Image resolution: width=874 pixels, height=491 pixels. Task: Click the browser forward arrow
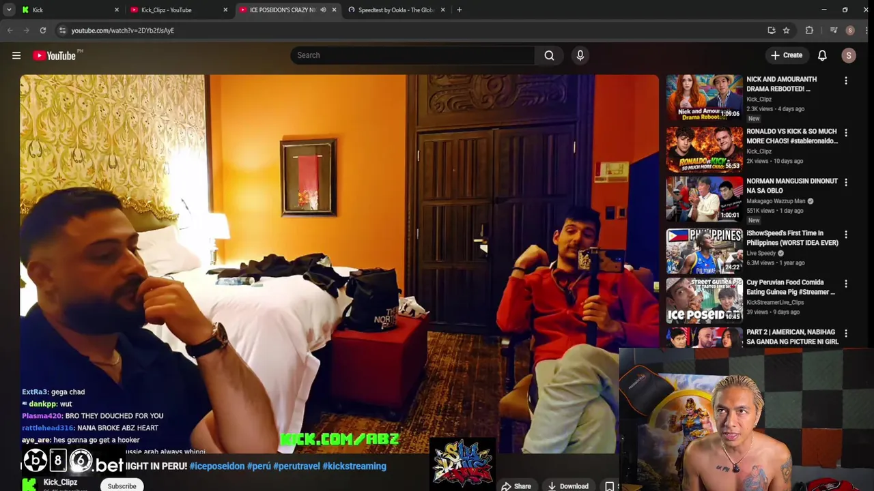(x=27, y=30)
